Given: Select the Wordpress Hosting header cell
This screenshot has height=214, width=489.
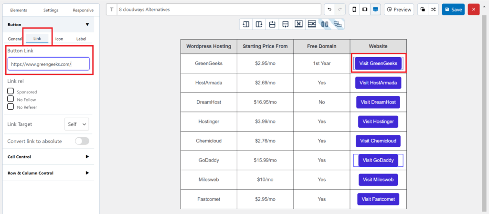Looking at the screenshot, I should pyautogui.click(x=209, y=46).
